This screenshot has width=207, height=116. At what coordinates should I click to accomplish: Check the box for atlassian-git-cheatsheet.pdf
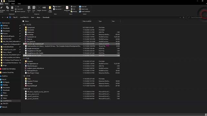point(24,44)
